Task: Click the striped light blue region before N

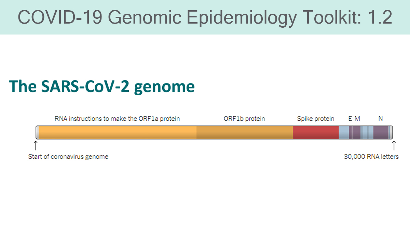Action: click(367, 132)
